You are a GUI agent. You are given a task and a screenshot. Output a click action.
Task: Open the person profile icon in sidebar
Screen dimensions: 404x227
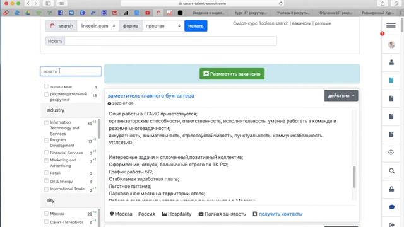click(x=391, y=62)
